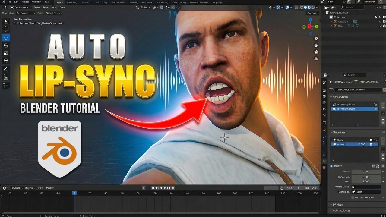Select the Cursor tool in toolbar
386x217 pixels.
(x=6, y=29)
